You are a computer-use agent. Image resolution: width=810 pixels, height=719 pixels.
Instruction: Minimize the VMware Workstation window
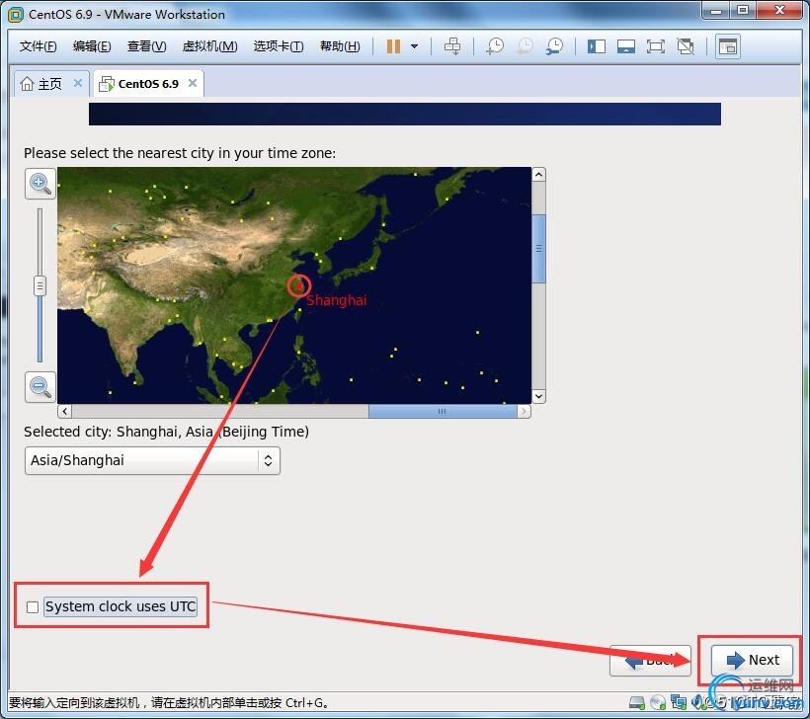coord(716,11)
